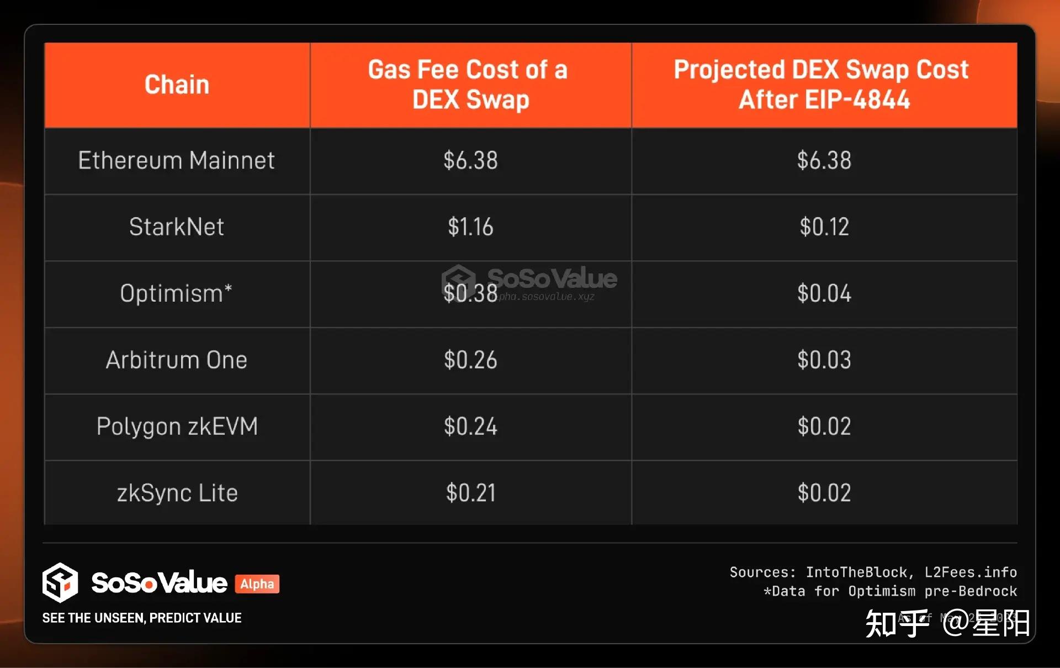Select the Gas Fee Cost header cell
This screenshot has height=668, width=1060.
pyautogui.click(x=471, y=85)
